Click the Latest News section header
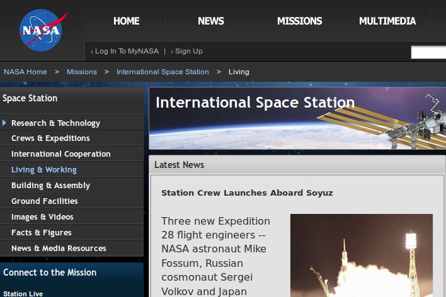 click(297, 165)
